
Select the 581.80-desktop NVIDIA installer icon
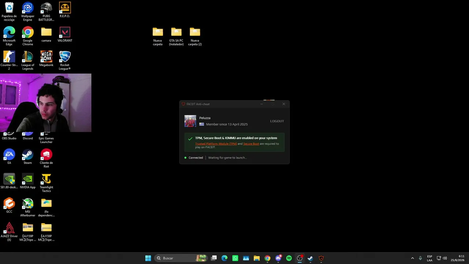9,181
